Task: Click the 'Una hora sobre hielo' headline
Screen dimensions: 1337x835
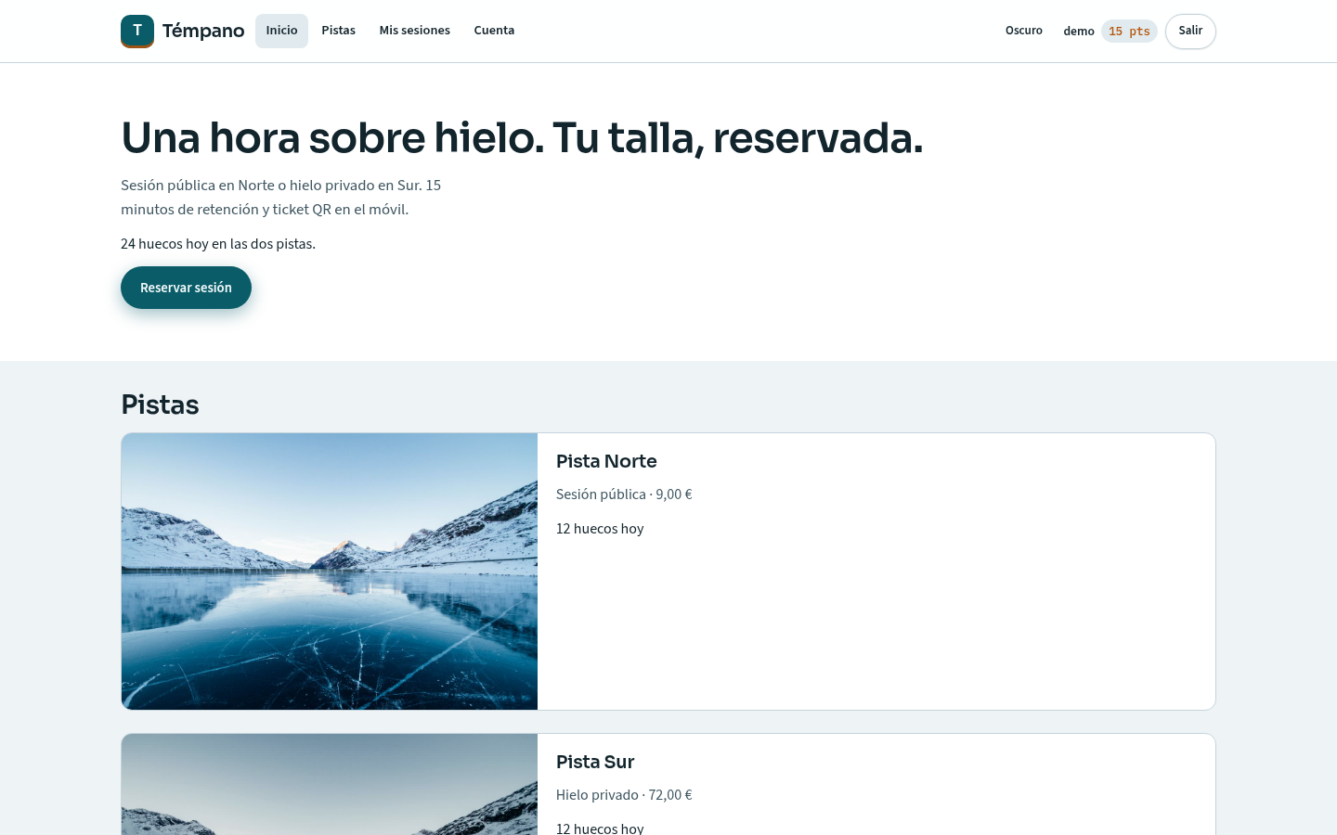Action: pos(522,138)
